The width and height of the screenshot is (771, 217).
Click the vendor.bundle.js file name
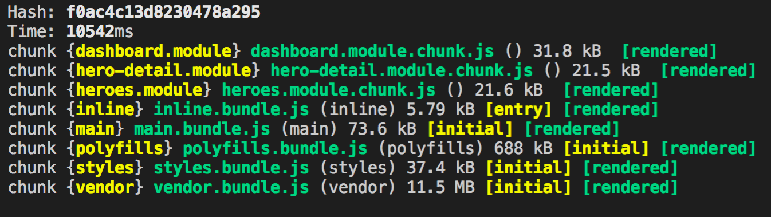point(232,187)
